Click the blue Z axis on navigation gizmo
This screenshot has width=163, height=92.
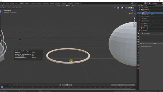[x=132, y=11]
